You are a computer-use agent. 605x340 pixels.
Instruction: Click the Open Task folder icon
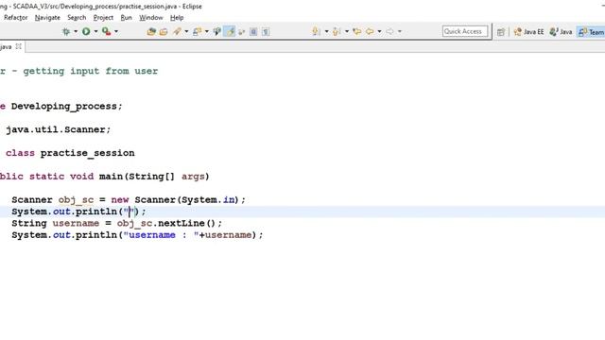(x=164, y=31)
